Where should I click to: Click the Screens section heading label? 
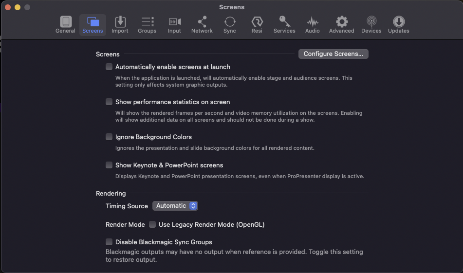108,55
